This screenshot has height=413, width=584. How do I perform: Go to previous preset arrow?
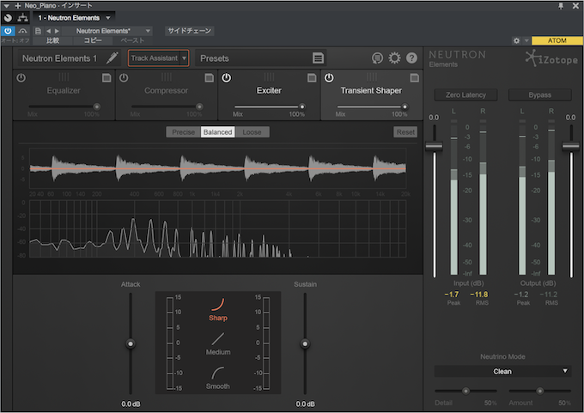click(x=48, y=31)
